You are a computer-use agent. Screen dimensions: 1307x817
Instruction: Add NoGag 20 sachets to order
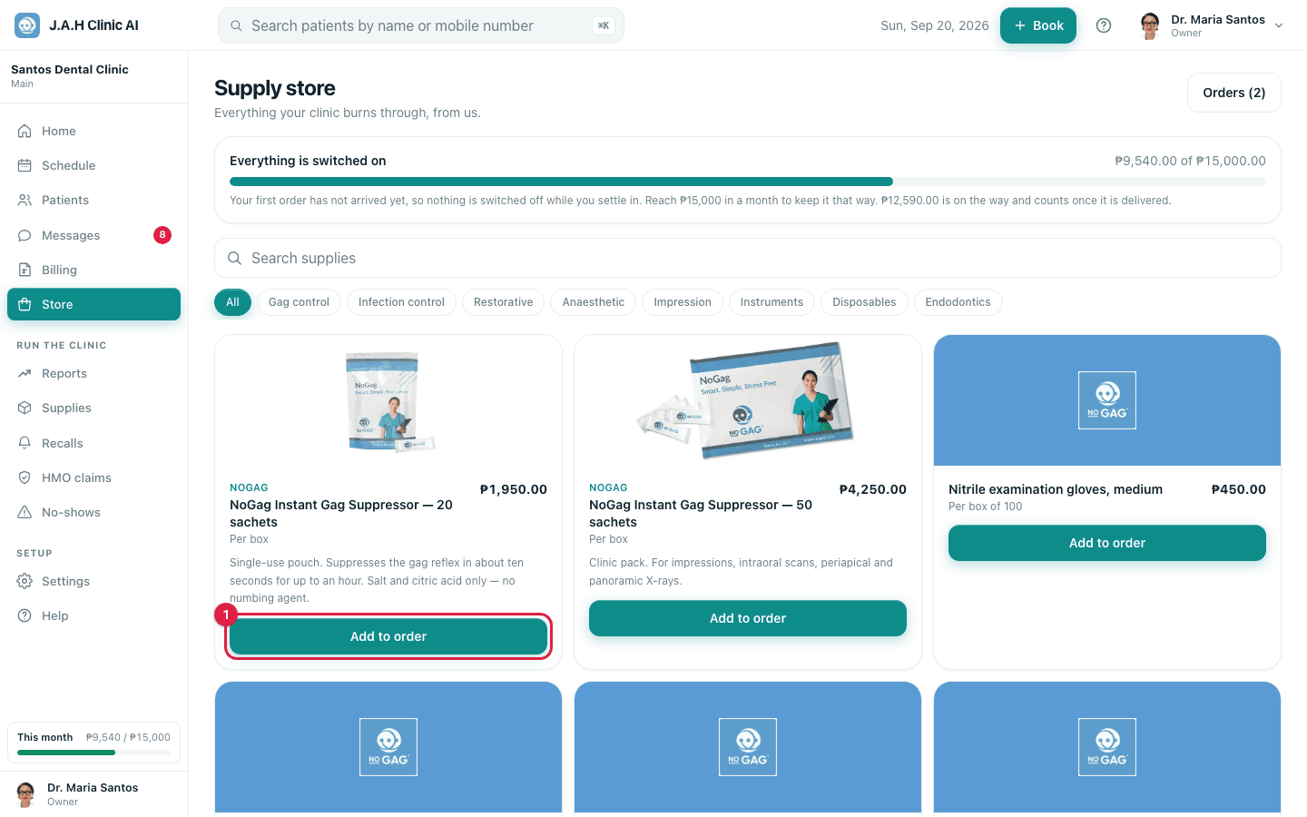coord(388,636)
